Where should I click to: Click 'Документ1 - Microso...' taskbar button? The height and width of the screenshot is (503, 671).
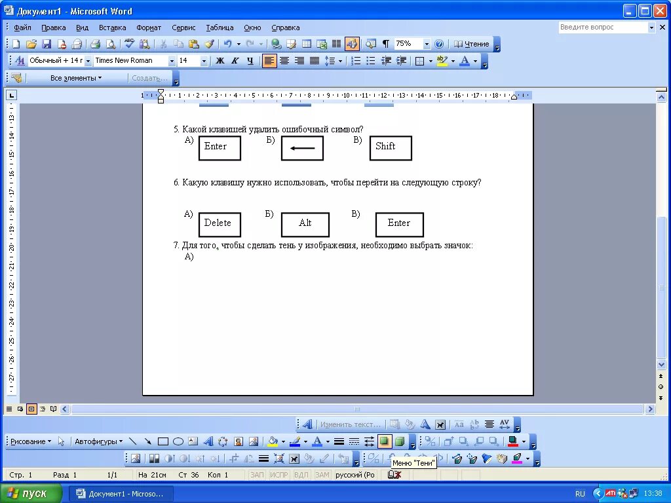tap(121, 494)
